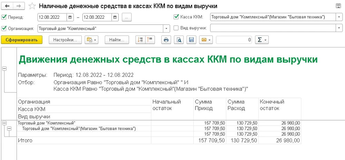The width and height of the screenshot is (345, 160).
Task: Click the Сформировать button
Action: tap(21, 40)
